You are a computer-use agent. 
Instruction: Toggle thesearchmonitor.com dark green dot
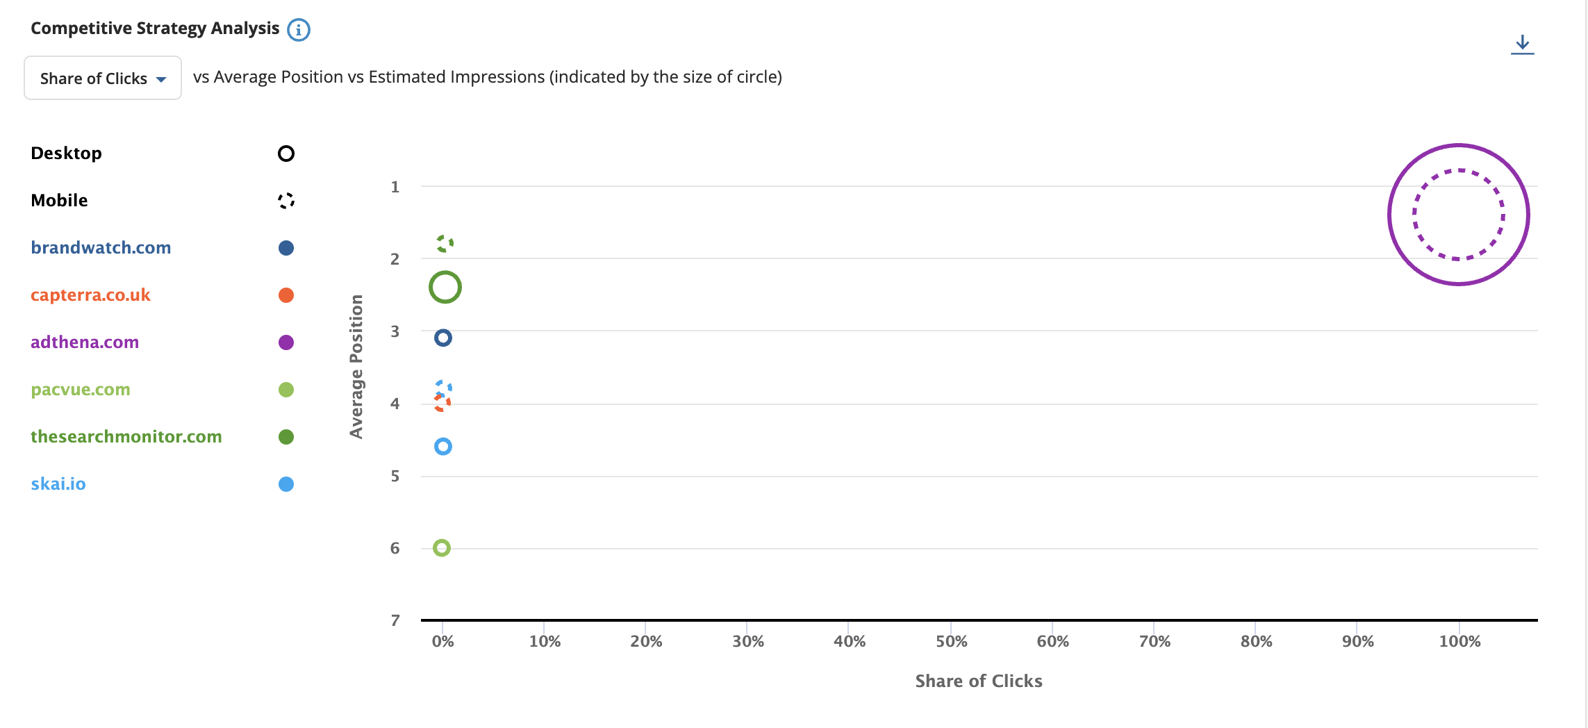tap(286, 437)
